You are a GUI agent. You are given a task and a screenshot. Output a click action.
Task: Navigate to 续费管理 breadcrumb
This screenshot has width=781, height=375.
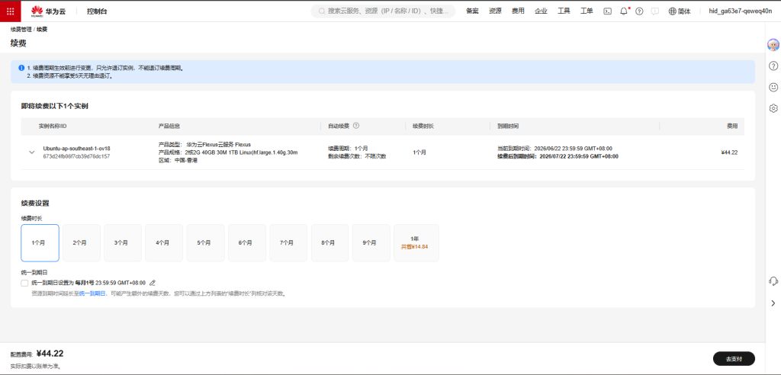point(21,30)
